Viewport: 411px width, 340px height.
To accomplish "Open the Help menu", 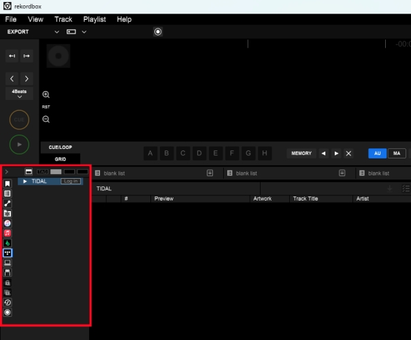I will click(x=124, y=20).
